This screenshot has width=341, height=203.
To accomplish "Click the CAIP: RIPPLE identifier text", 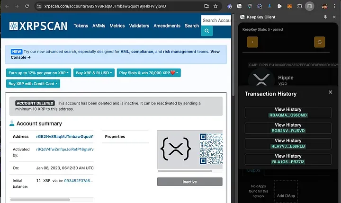I will (x=293, y=65).
